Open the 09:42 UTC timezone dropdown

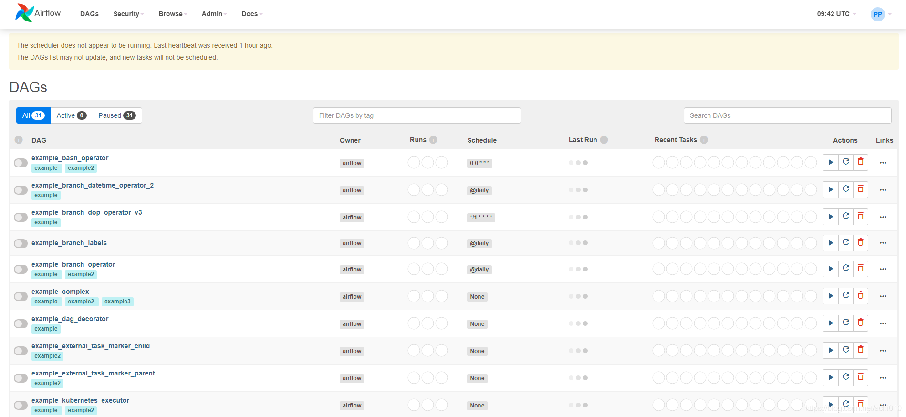pyautogui.click(x=836, y=14)
